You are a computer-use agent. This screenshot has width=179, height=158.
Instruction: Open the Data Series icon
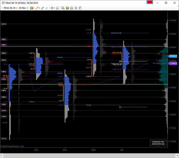point(67,8)
